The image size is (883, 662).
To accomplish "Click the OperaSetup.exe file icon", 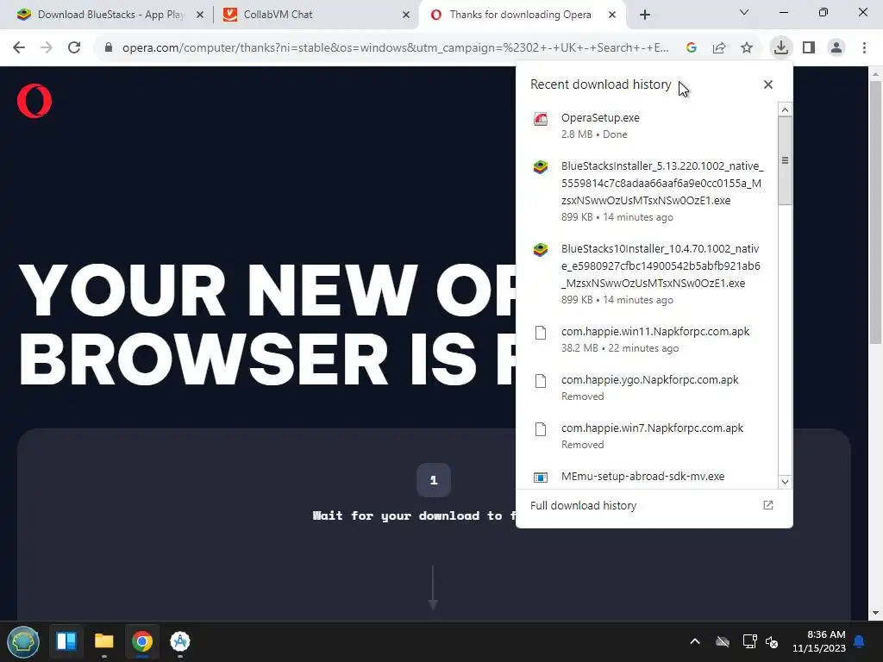I will pyautogui.click(x=541, y=119).
